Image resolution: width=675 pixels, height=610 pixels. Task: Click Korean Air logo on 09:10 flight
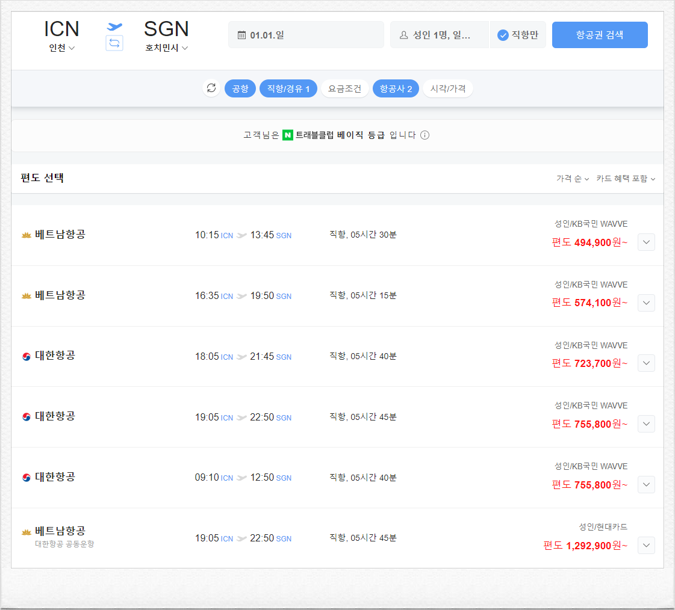pyautogui.click(x=26, y=478)
